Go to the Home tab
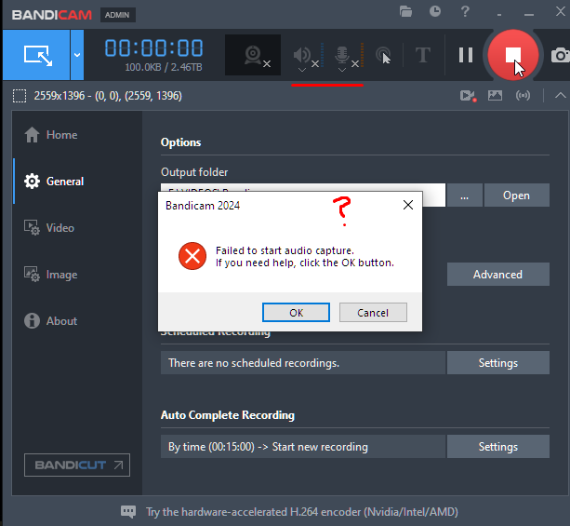 pyautogui.click(x=51, y=135)
